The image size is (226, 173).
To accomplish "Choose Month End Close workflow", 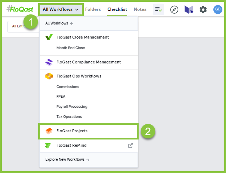I will pos(71,48).
